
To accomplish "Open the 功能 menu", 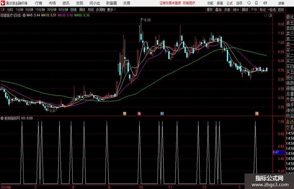I will click(x=210, y=3).
